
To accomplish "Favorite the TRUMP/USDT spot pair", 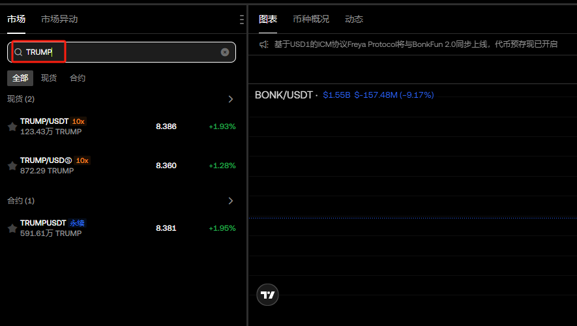I will click(x=12, y=126).
